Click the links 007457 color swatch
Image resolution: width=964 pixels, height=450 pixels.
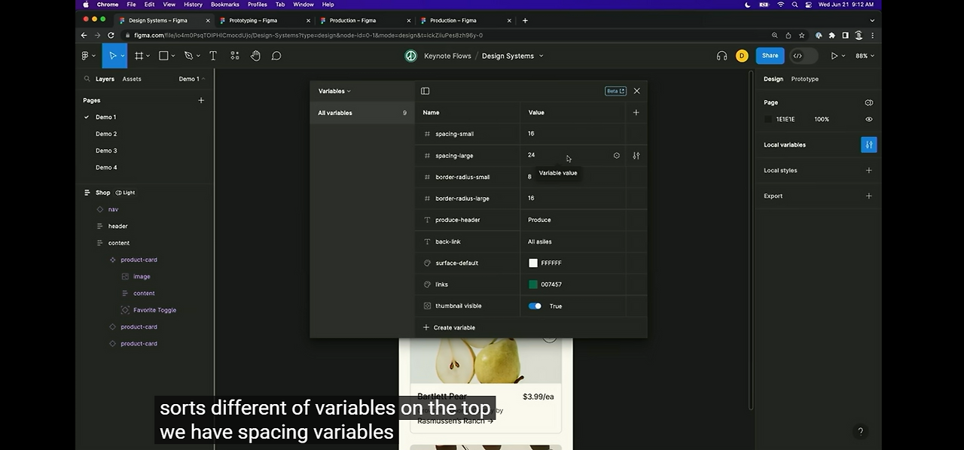pos(533,284)
